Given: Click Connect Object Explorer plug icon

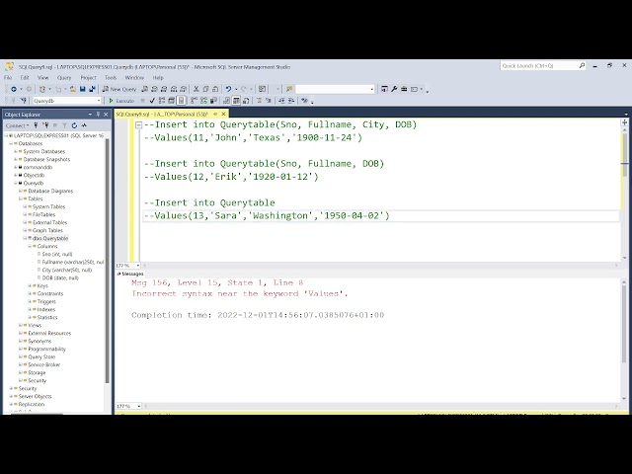Looking at the screenshot, I should (36, 125).
